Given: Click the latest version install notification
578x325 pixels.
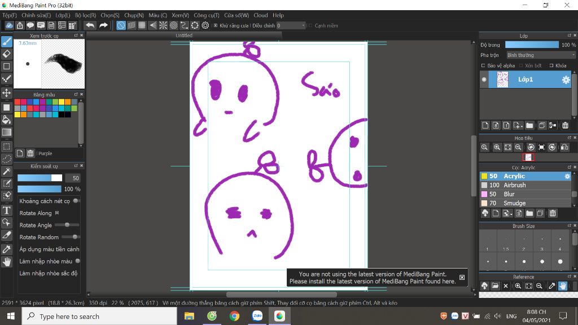Looking at the screenshot, I should tap(373, 278).
